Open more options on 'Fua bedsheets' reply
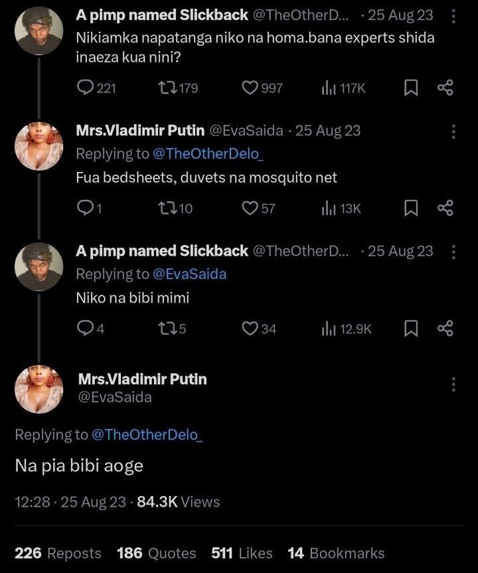Viewport: 478px width, 573px height. click(x=453, y=131)
